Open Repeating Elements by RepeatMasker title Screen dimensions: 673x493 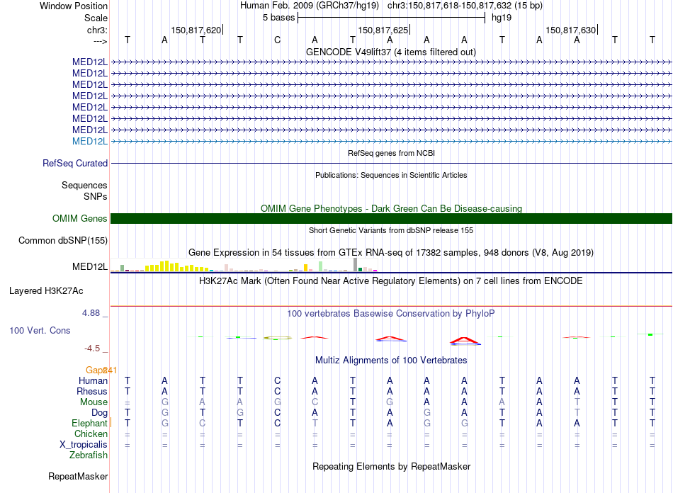click(391, 466)
